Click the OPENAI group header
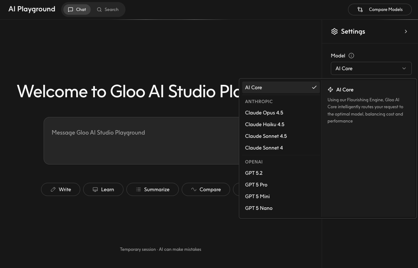Viewport: 418px width, 268px height. pyautogui.click(x=254, y=162)
